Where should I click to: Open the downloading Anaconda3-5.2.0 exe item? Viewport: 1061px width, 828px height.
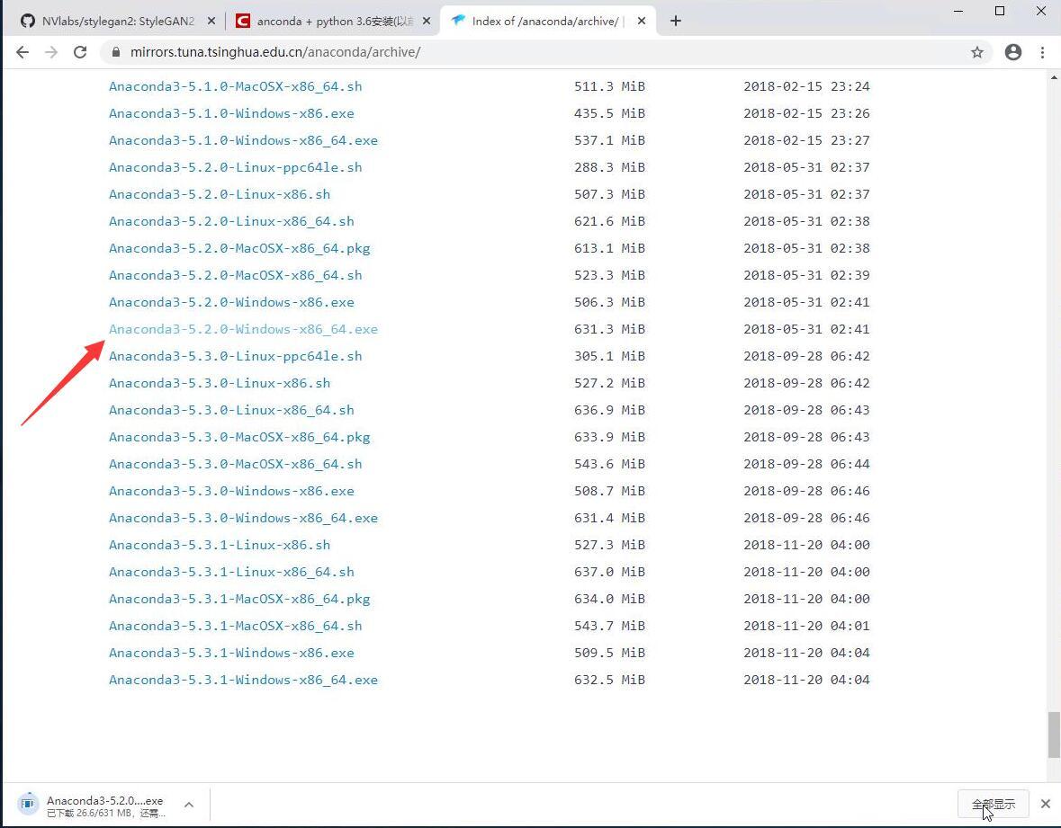(105, 805)
